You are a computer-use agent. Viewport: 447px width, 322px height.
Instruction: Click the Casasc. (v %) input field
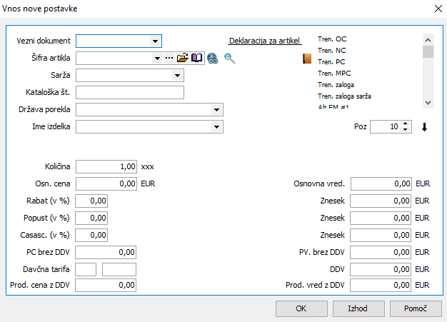click(91, 235)
